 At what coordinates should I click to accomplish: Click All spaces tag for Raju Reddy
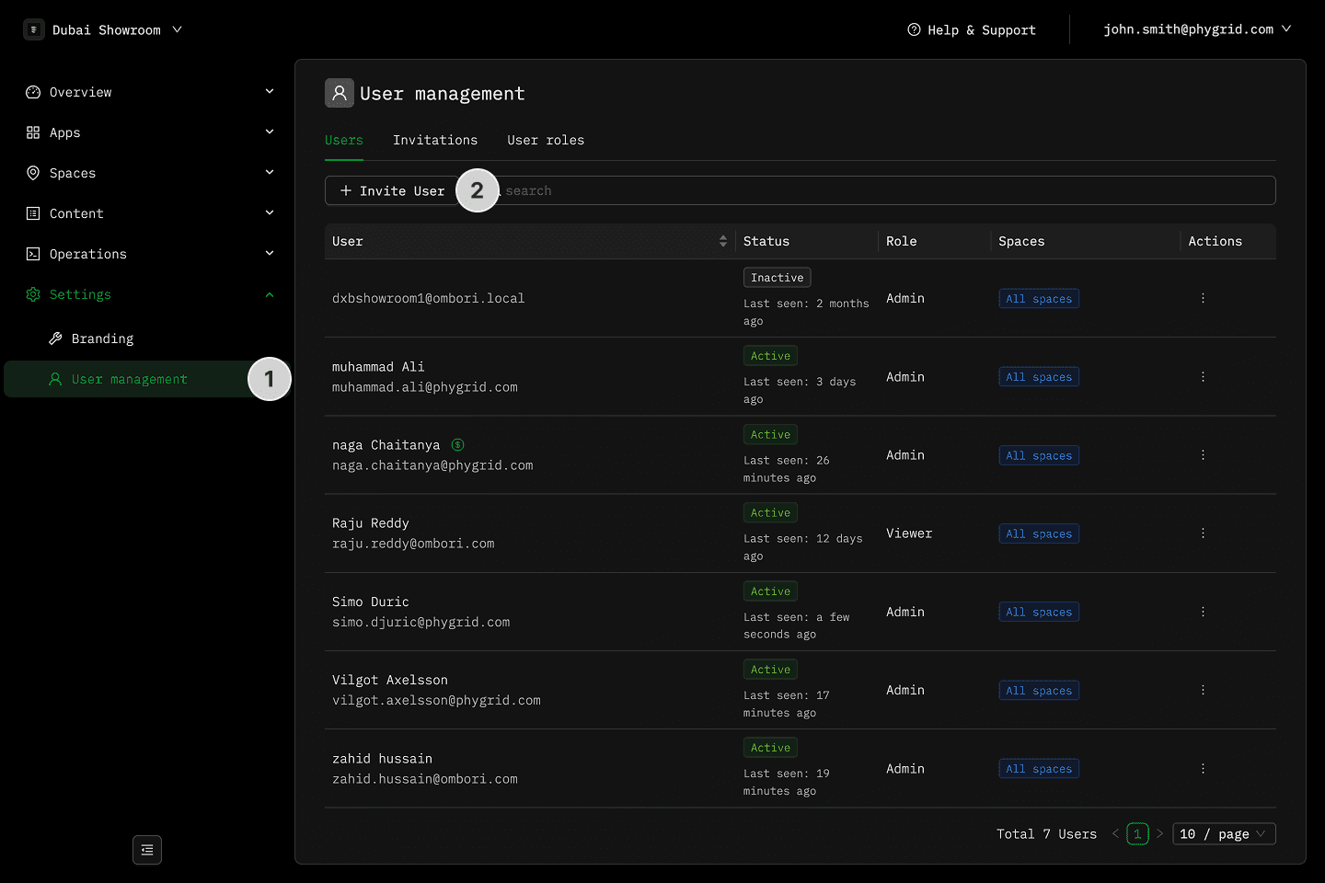point(1039,533)
